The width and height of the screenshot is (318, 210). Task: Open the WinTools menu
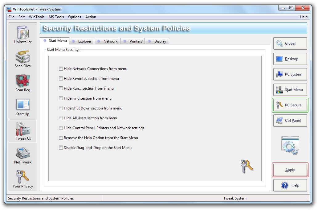(x=36, y=17)
